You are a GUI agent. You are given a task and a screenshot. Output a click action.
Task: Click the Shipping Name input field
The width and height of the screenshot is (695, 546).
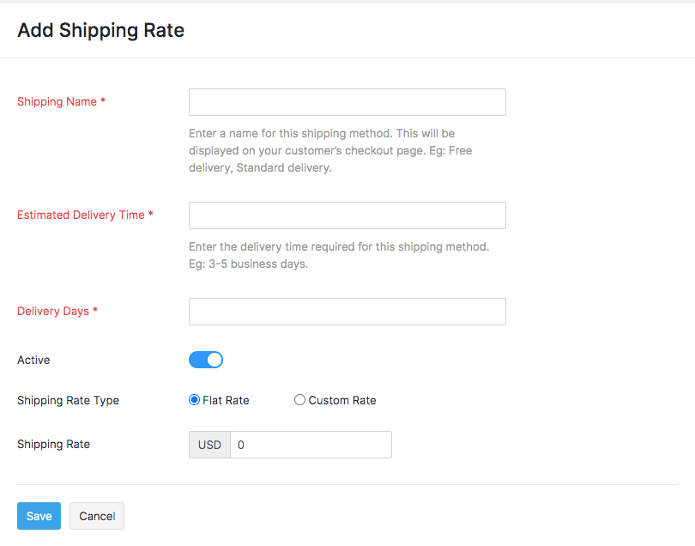pos(347,101)
